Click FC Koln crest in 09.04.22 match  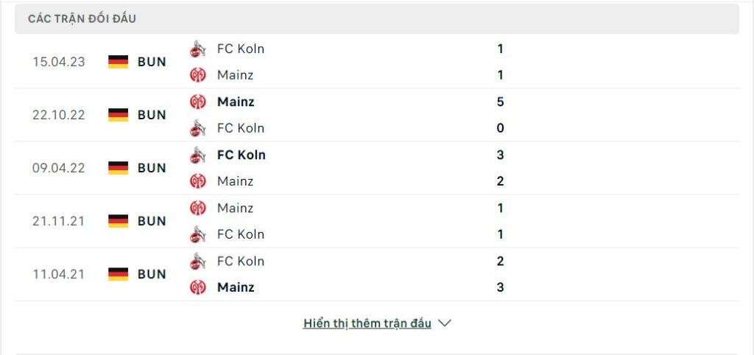[197, 155]
